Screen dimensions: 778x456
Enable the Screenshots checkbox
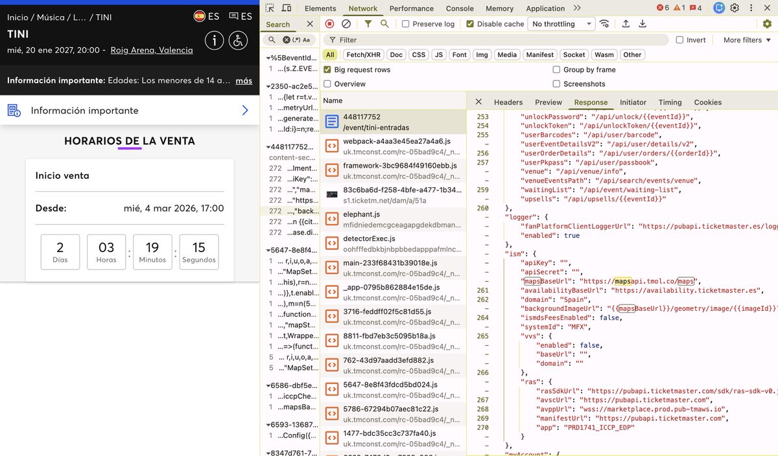coord(556,84)
